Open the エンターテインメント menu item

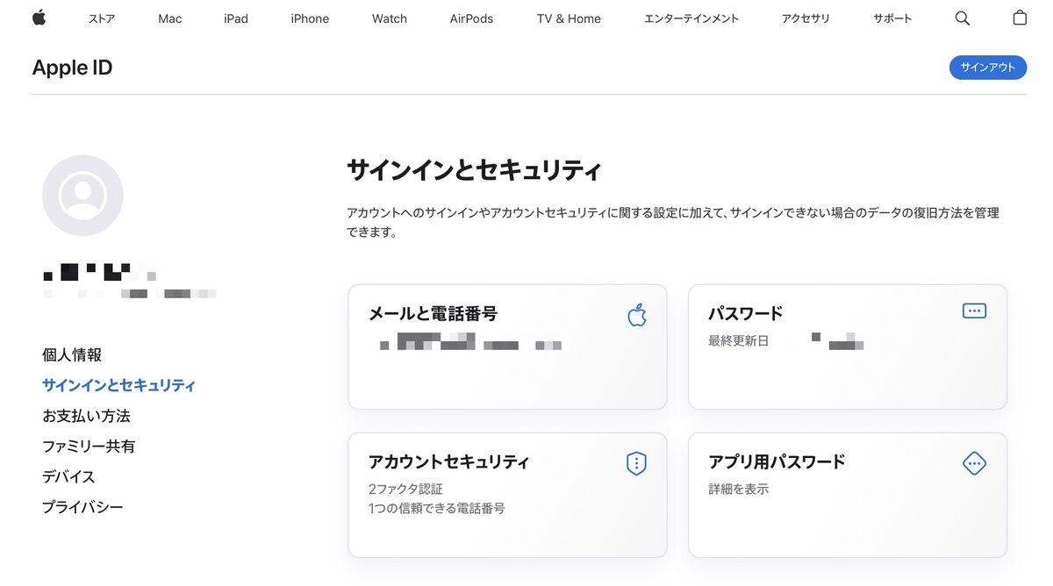pos(691,18)
